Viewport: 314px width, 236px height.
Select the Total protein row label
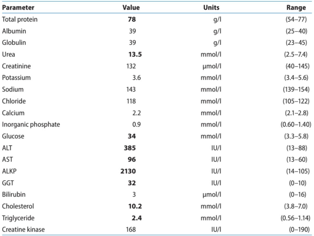pyautogui.click(x=20, y=19)
